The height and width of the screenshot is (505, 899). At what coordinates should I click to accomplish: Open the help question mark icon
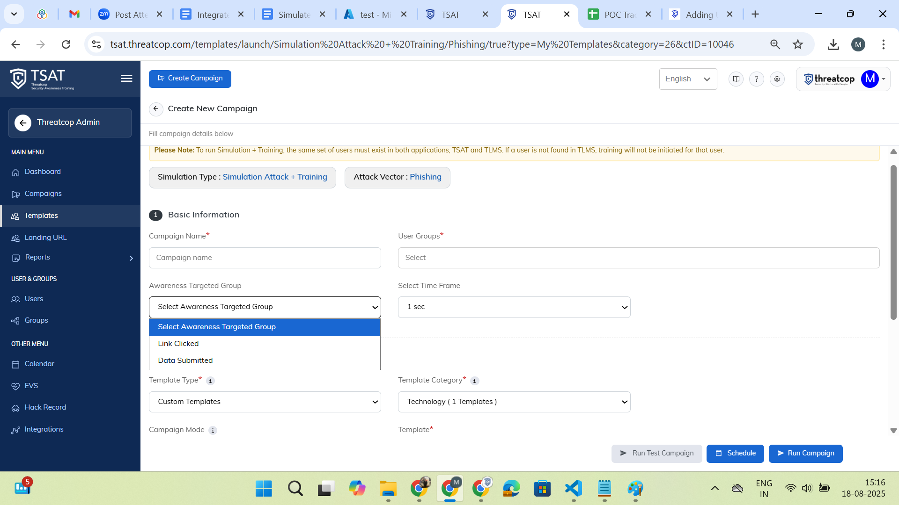tap(756, 79)
